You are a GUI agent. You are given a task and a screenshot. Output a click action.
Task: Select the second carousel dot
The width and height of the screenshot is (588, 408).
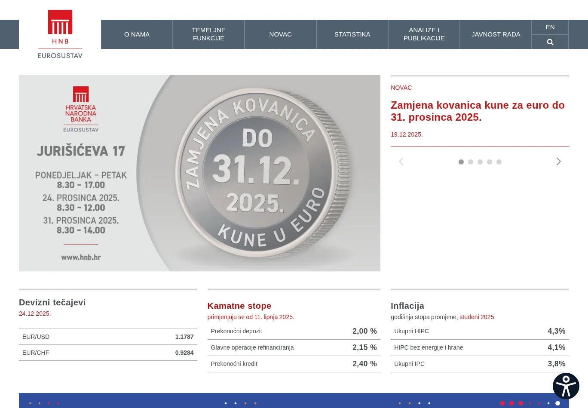coord(471,162)
